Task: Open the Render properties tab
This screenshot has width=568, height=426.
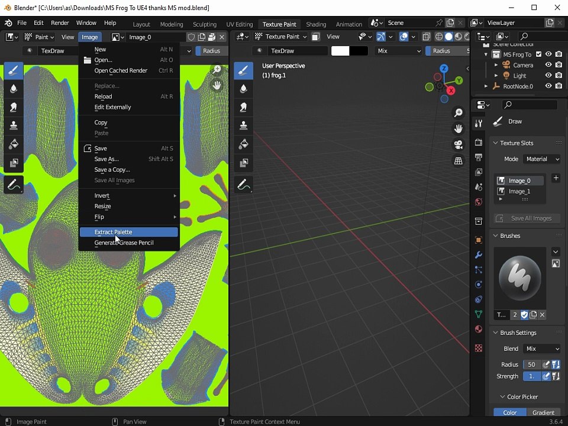Action: click(479, 143)
